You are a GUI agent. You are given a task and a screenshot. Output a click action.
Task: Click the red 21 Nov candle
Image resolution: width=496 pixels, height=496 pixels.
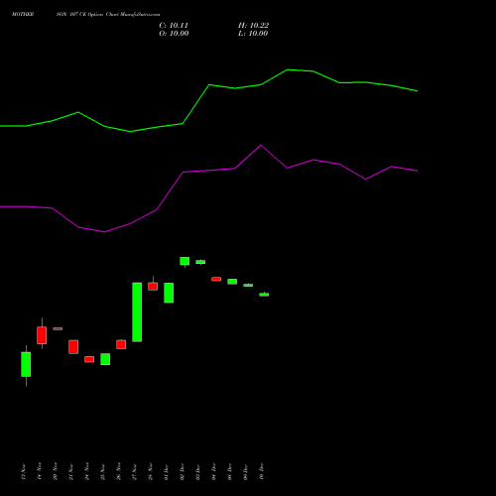pos(73,347)
